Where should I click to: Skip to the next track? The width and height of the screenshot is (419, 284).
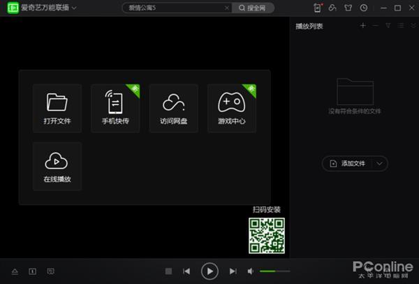(x=233, y=271)
